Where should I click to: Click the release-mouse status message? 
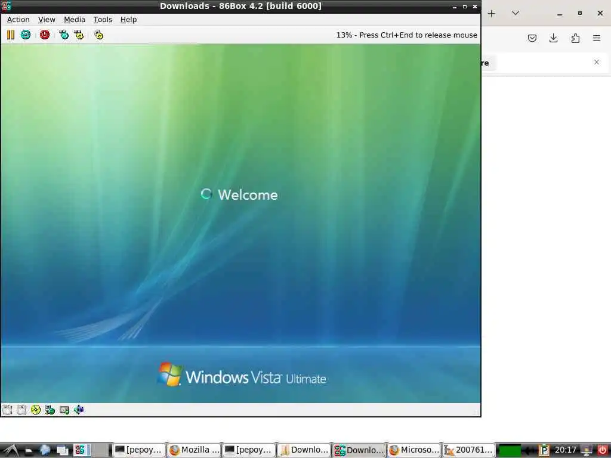406,35
